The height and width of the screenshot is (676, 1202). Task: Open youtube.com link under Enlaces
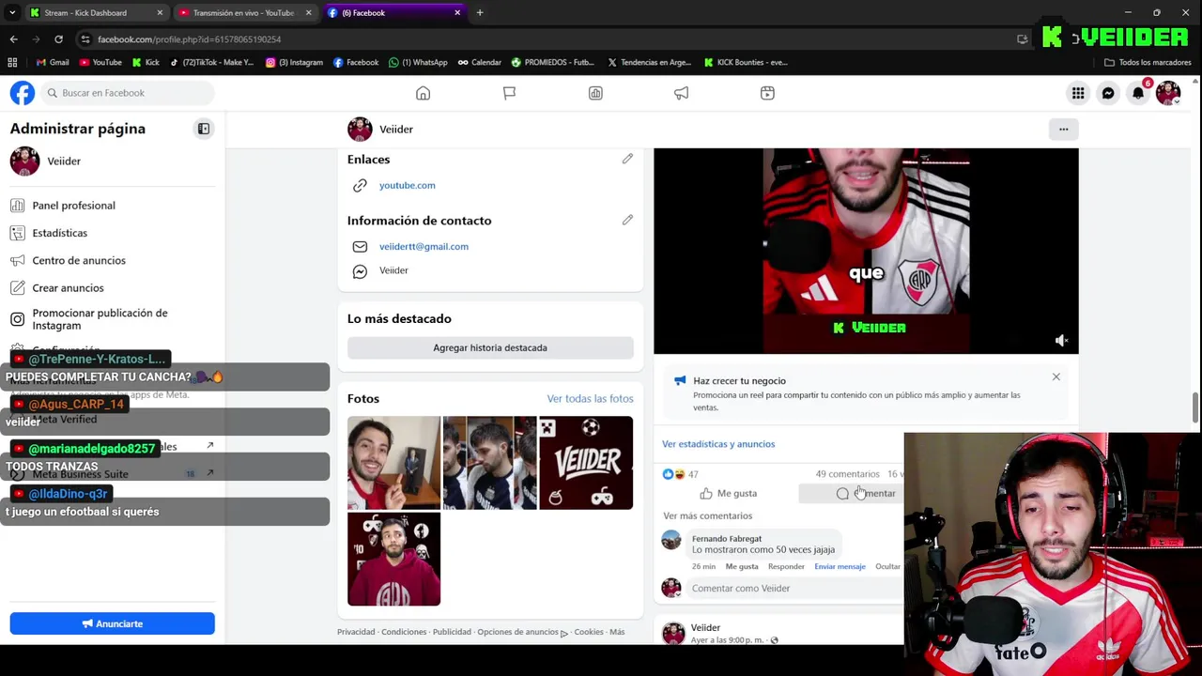[x=407, y=185]
